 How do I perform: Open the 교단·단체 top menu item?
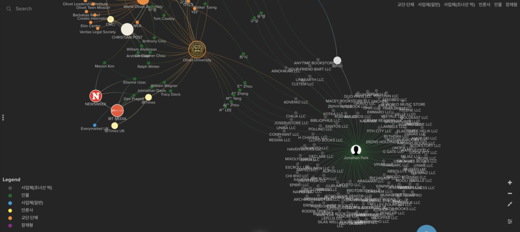(x=406, y=4)
